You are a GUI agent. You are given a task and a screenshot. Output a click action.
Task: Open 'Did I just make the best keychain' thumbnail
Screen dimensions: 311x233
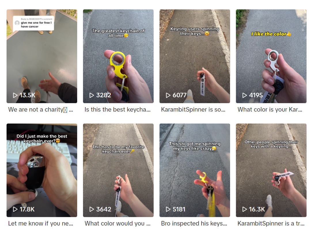click(x=42, y=170)
